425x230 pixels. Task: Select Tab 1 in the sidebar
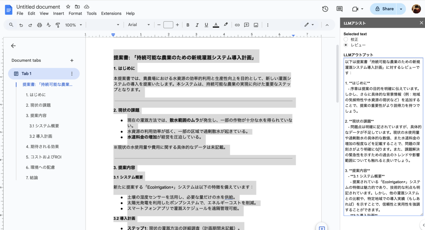tap(44, 73)
